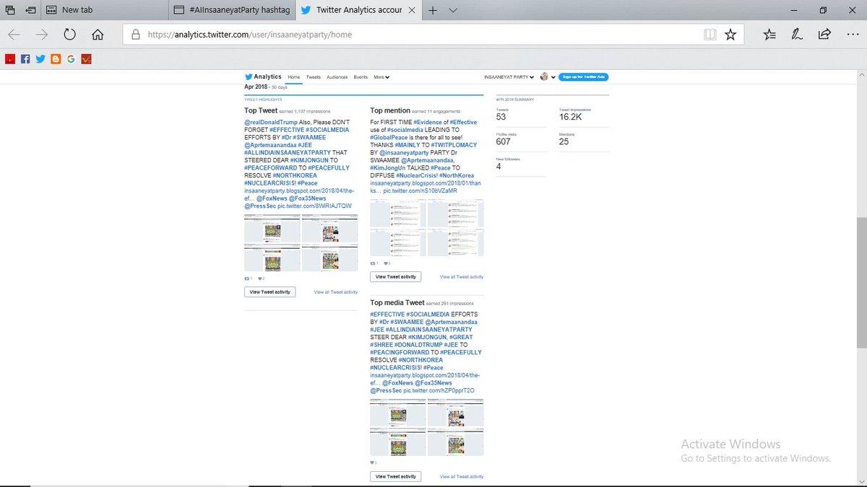The width and height of the screenshot is (867, 487).
Task: Open the More menu in Analytics navigation
Action: pyautogui.click(x=381, y=76)
